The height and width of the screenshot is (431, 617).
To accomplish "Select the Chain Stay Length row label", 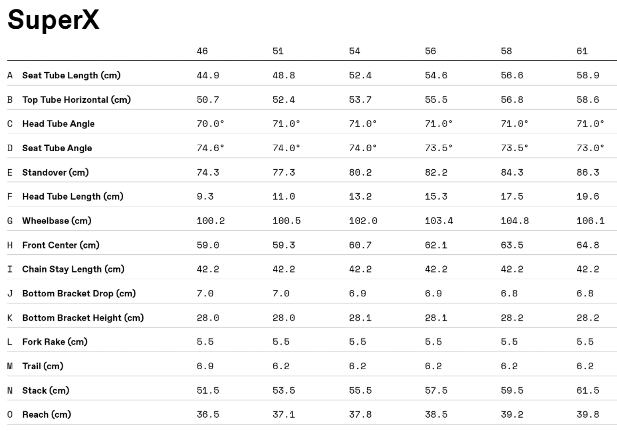I will tap(73, 269).
